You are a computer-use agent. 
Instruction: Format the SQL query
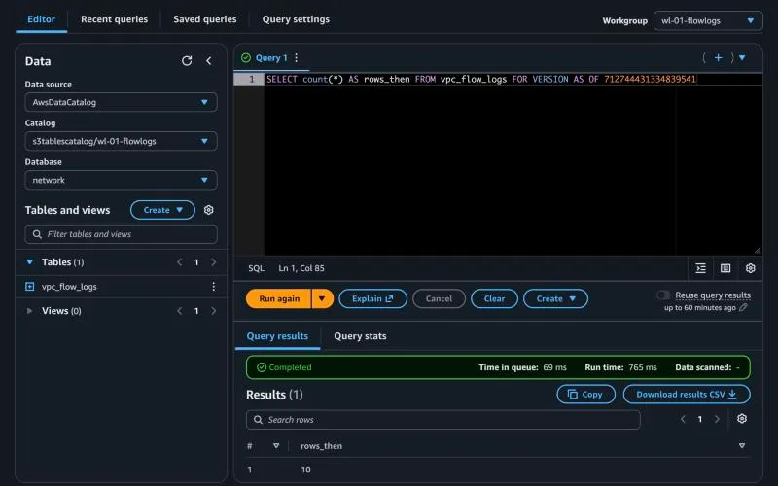pyautogui.click(x=700, y=268)
